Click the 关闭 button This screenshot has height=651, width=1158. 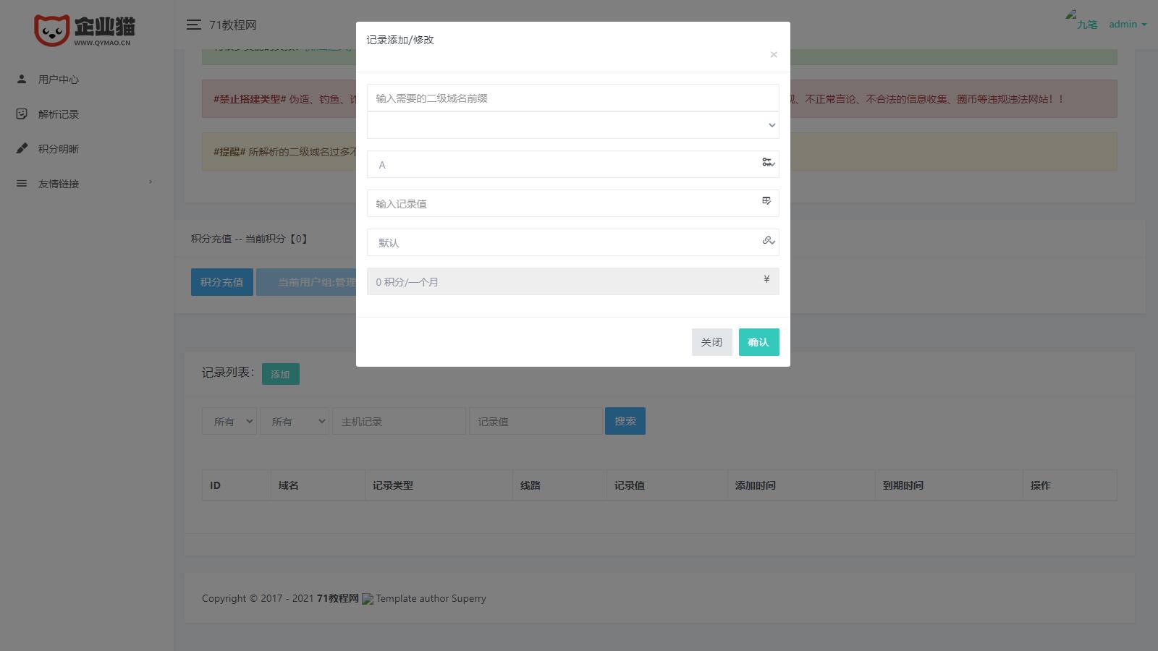point(711,342)
